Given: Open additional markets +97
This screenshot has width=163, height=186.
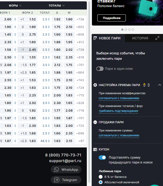Looking at the screenshot, I should [81, 141].
